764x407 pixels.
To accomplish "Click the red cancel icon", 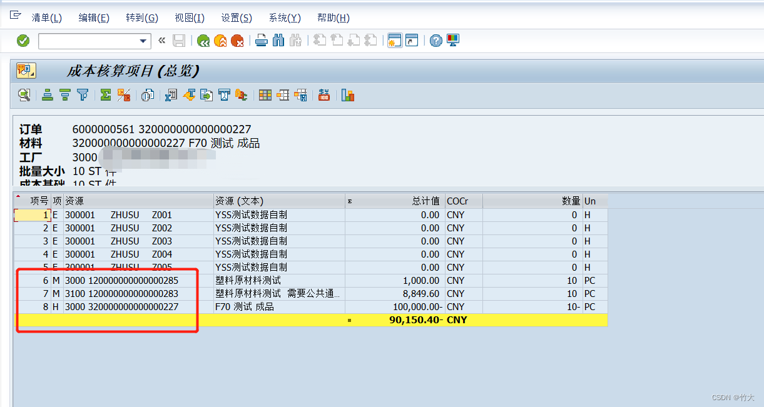I will coord(237,40).
